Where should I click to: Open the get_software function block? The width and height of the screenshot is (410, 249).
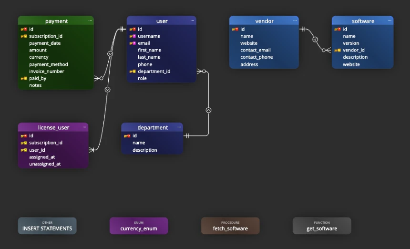tap(322, 226)
